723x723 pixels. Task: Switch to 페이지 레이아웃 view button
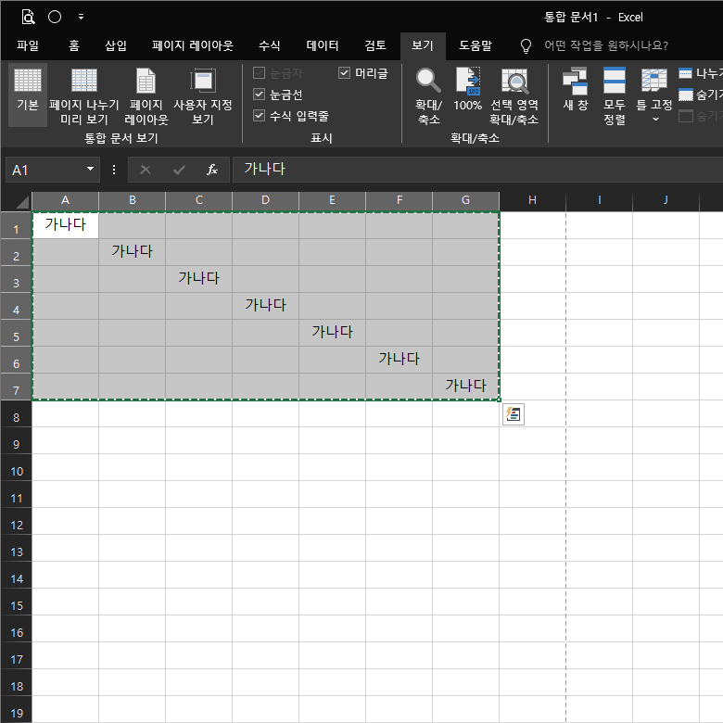click(x=146, y=95)
